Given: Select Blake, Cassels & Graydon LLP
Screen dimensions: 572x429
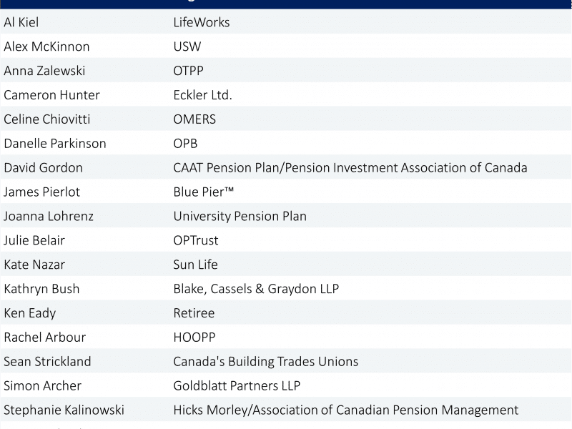Looking at the screenshot, I should (256, 289).
